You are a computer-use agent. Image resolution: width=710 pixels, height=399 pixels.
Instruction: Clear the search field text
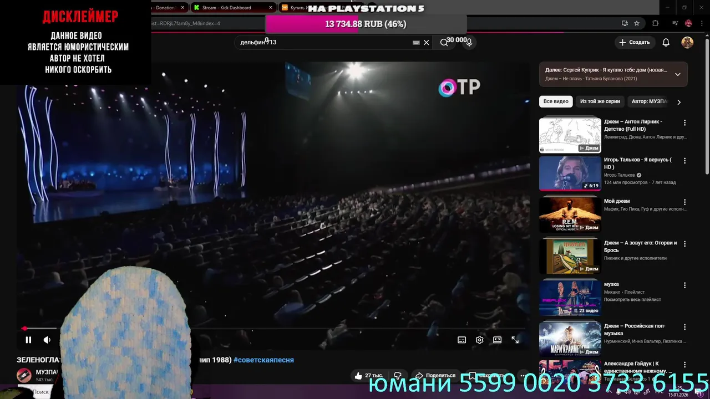click(426, 42)
